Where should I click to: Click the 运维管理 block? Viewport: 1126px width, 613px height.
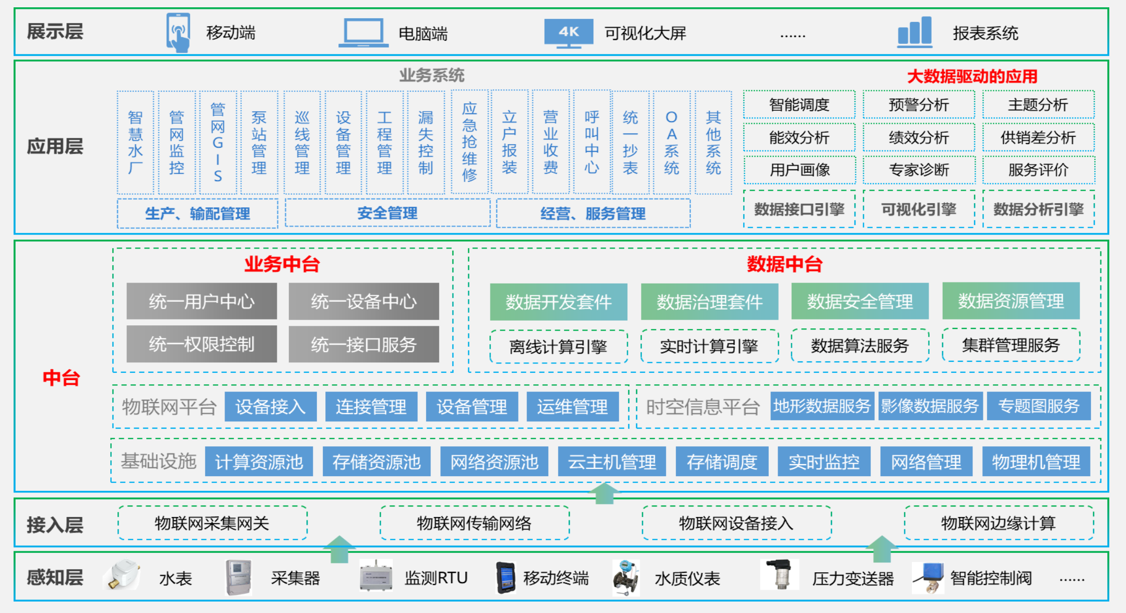(x=572, y=406)
